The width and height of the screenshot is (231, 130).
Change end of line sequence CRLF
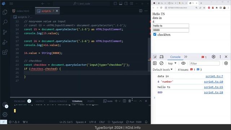point(102,122)
